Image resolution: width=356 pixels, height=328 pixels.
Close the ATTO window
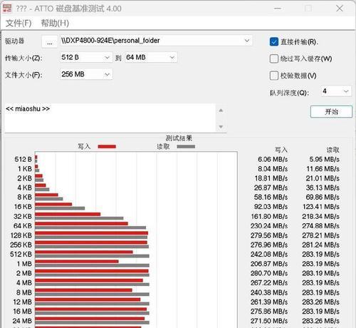(x=340, y=9)
